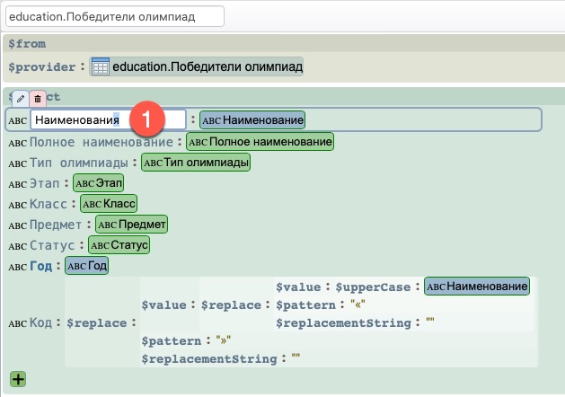Image resolution: width=565 pixels, height=397 pixels.
Task: Click the green plus add-field button
Action: coord(18,379)
